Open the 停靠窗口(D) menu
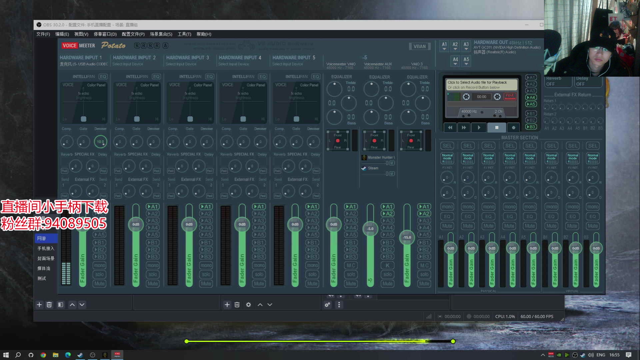This screenshot has height=360, width=640. (105, 34)
